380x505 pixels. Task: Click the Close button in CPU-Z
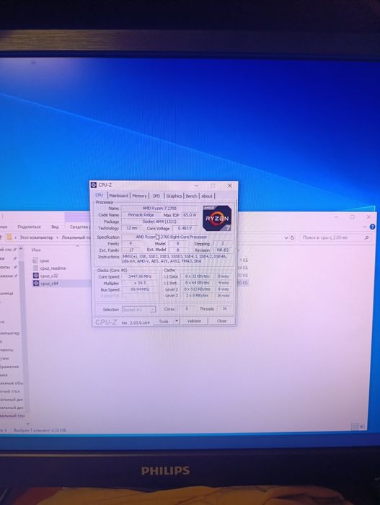221,321
